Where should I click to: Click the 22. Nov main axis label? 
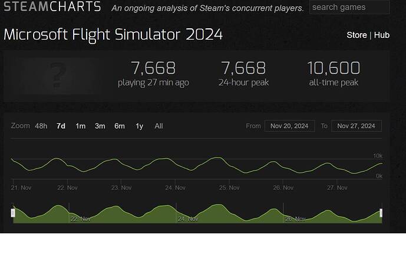(x=67, y=187)
